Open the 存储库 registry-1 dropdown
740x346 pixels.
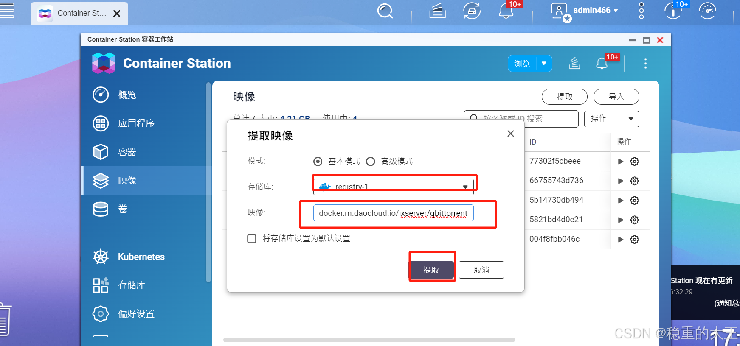click(393, 187)
